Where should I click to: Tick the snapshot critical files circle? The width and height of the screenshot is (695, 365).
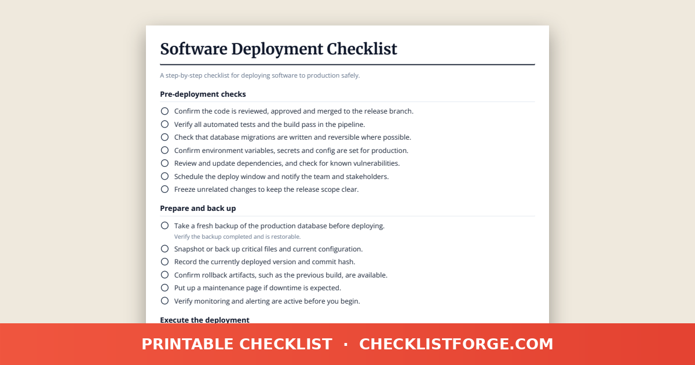pos(164,249)
